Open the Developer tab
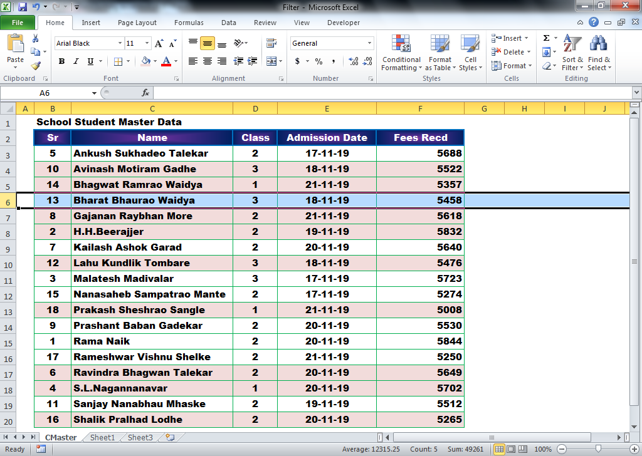642x456 pixels. pyautogui.click(x=343, y=22)
